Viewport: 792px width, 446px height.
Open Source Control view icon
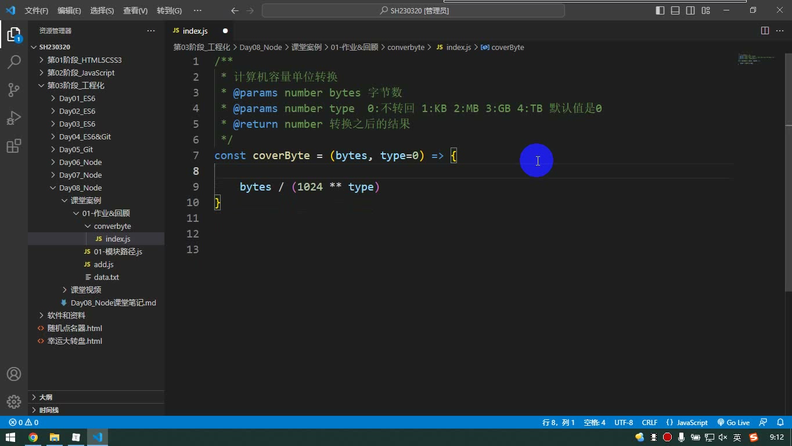click(14, 89)
